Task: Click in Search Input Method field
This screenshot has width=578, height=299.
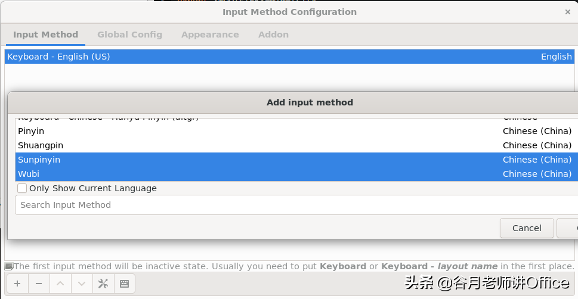Action: click(296, 205)
